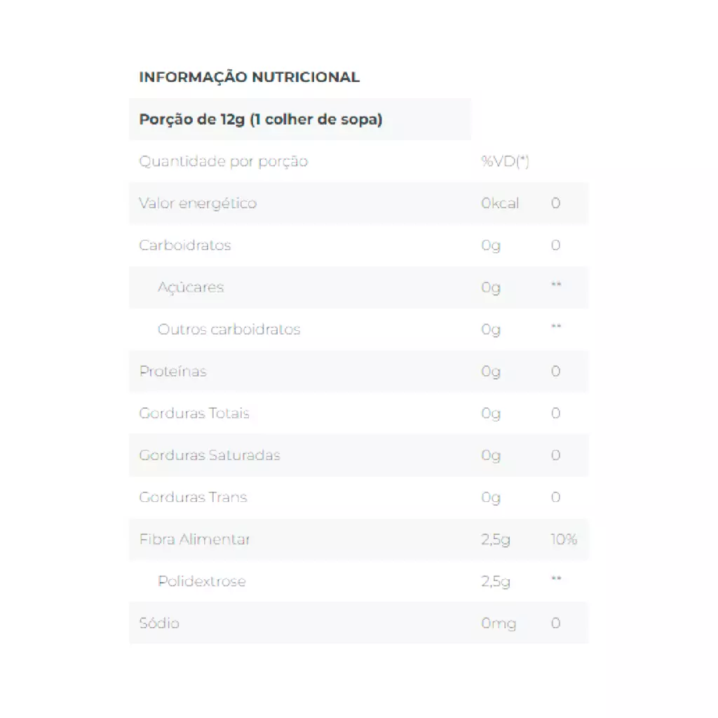Select the Outros carboidratos label
718x718 pixels.
click(229, 330)
